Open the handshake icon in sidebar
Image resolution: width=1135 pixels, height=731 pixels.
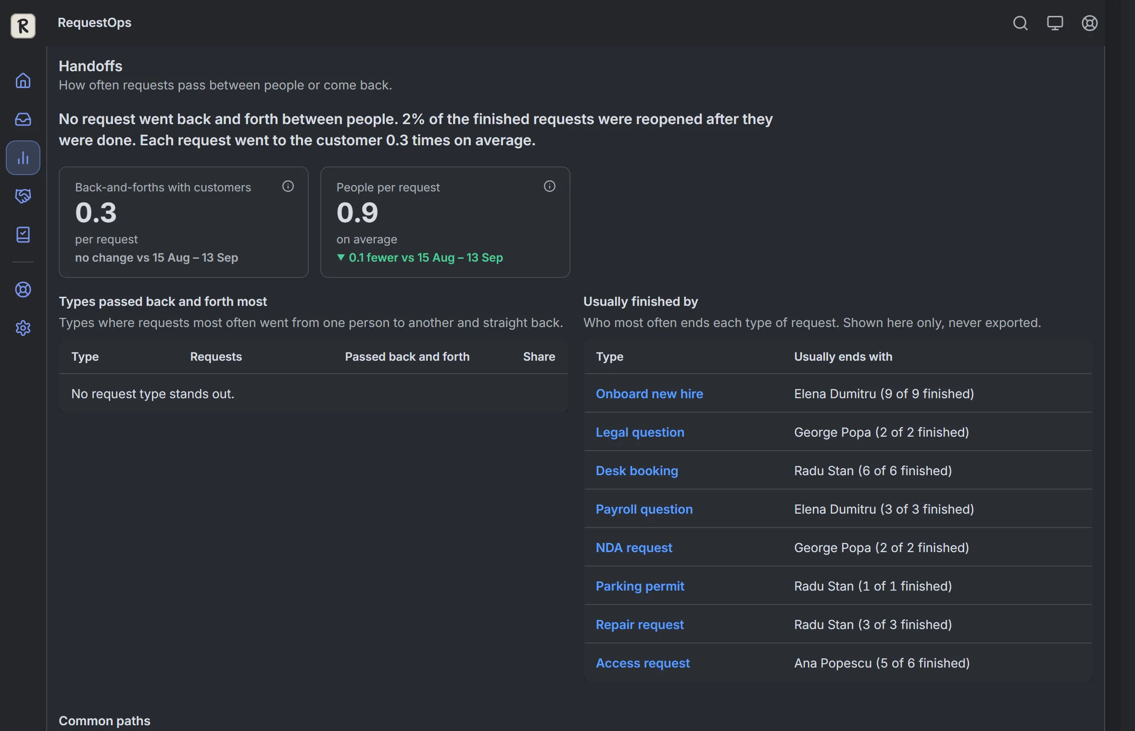click(x=23, y=196)
